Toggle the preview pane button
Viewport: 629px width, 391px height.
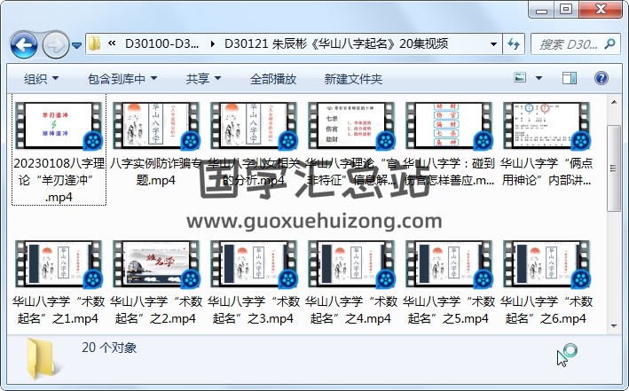pyautogui.click(x=571, y=79)
